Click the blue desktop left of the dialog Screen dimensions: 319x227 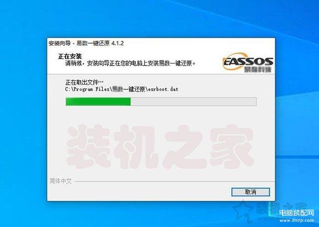coord(23,122)
